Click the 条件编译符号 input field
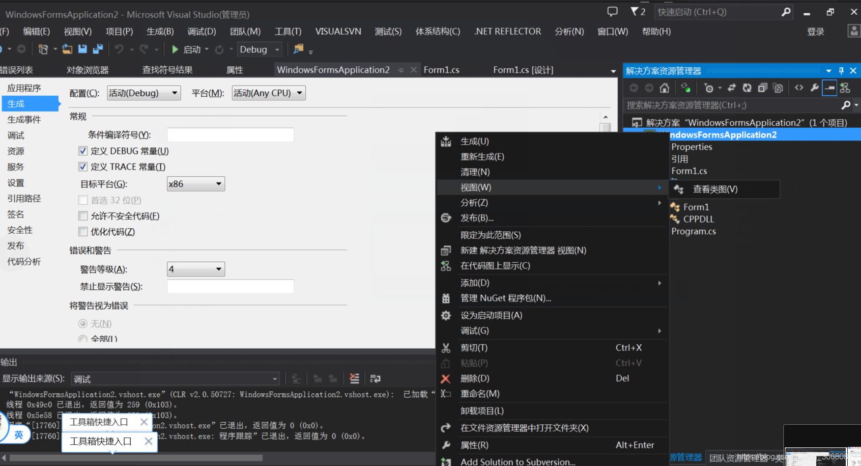Image resolution: width=861 pixels, height=466 pixels. pos(230,135)
